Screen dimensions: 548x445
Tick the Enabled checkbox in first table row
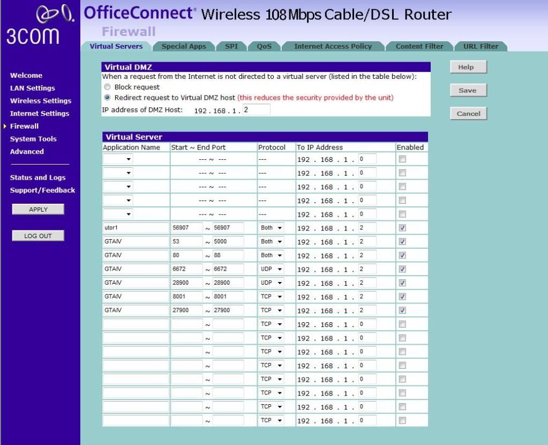coord(403,159)
